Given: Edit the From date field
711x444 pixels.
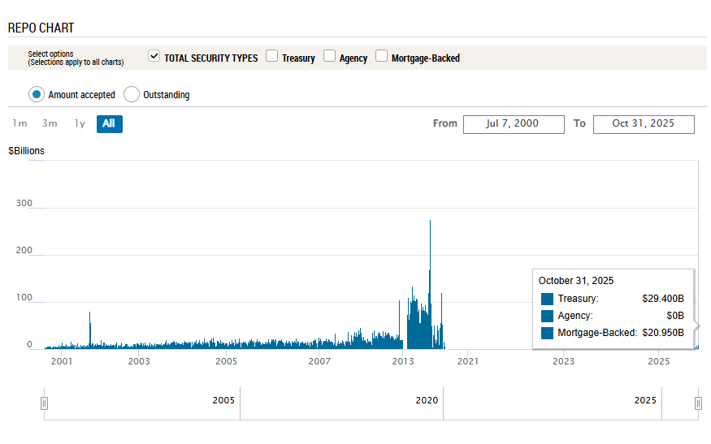Looking at the screenshot, I should [514, 123].
